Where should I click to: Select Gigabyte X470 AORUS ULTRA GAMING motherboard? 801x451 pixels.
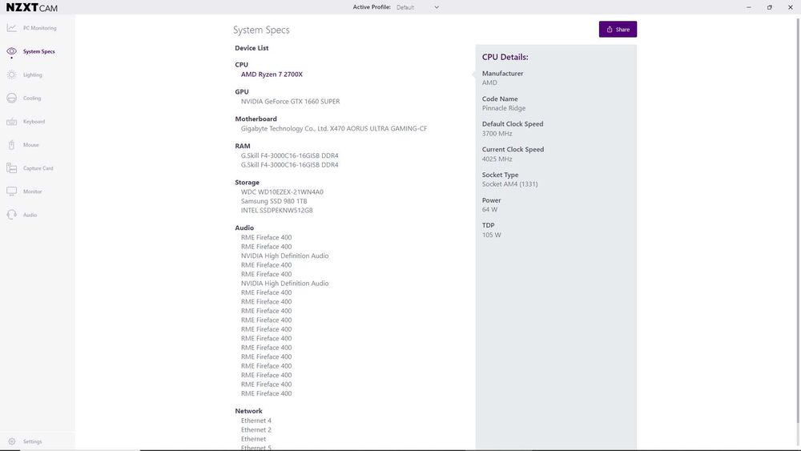tap(333, 128)
